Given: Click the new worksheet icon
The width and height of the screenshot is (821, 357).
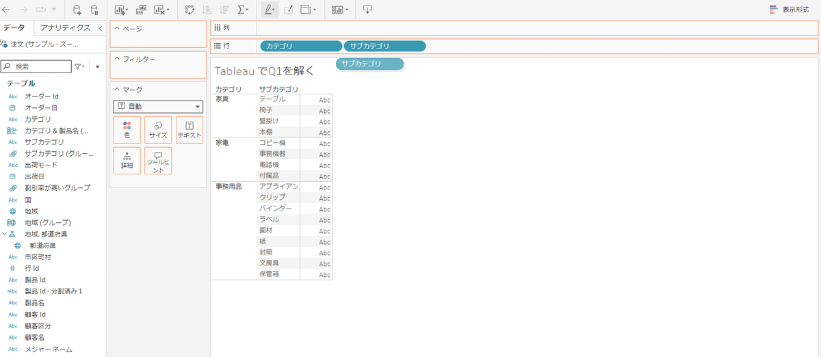Looking at the screenshot, I should pyautogui.click(x=120, y=10).
